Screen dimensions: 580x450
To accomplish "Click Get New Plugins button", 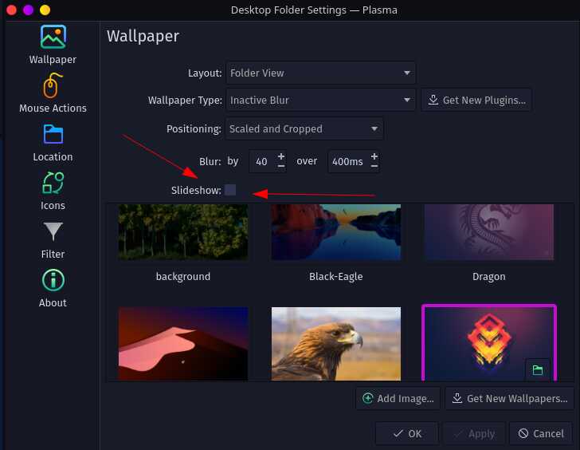I will (x=476, y=100).
